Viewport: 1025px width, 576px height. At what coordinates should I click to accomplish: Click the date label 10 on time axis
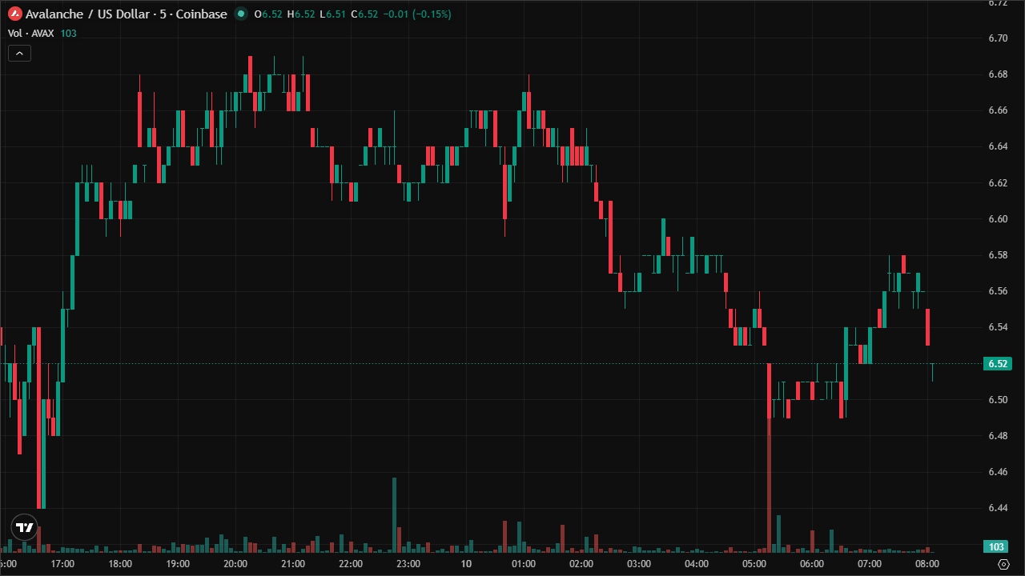point(466,564)
